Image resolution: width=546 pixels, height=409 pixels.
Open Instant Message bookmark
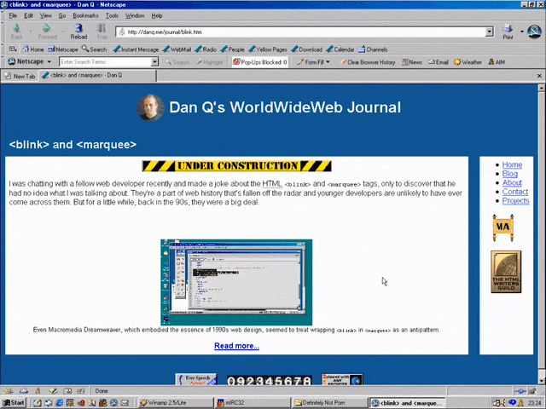tap(136, 49)
